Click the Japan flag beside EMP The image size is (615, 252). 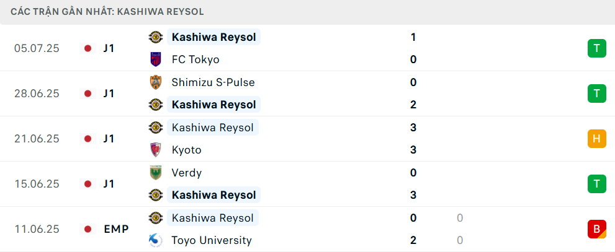click(88, 229)
